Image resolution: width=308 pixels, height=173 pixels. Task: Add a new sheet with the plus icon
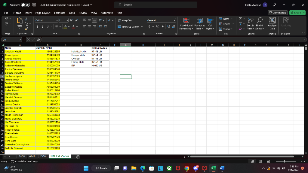[x=78, y=157]
